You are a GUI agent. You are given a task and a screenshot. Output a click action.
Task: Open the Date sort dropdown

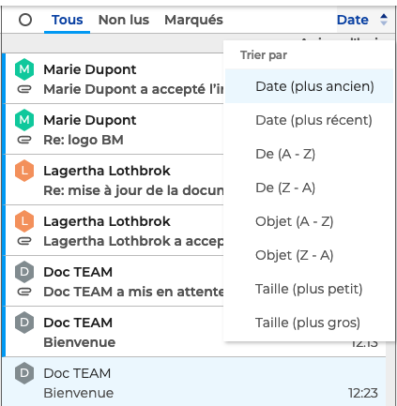pos(353,20)
